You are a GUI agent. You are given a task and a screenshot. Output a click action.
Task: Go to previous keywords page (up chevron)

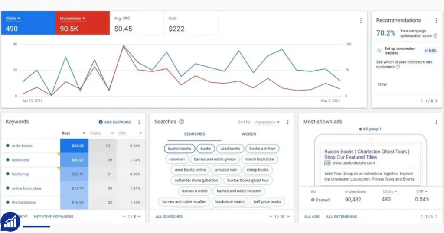click(124, 217)
